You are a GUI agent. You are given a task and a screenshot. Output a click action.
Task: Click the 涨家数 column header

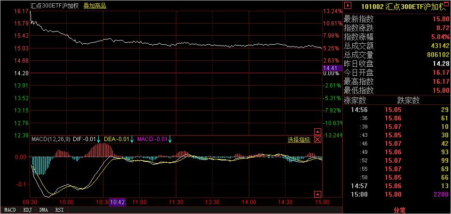click(355, 100)
